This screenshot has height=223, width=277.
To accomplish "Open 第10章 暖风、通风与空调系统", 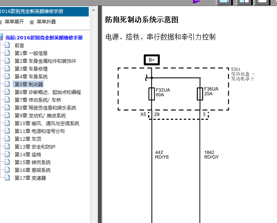I will [47, 123].
